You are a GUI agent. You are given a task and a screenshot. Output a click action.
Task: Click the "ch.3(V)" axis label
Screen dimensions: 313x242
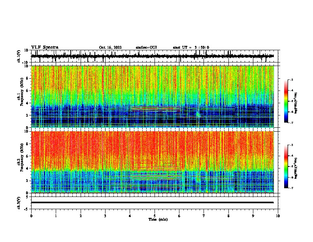point(19,203)
